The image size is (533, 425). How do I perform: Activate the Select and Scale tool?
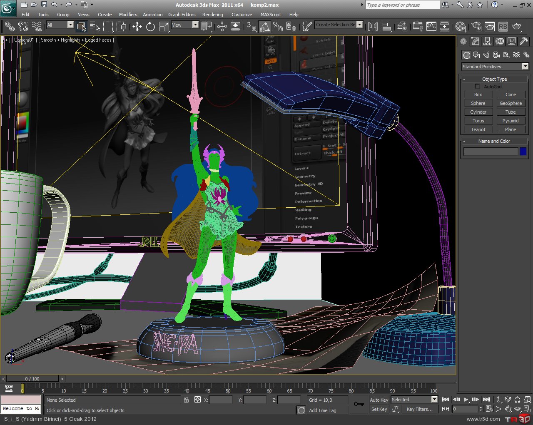[164, 27]
